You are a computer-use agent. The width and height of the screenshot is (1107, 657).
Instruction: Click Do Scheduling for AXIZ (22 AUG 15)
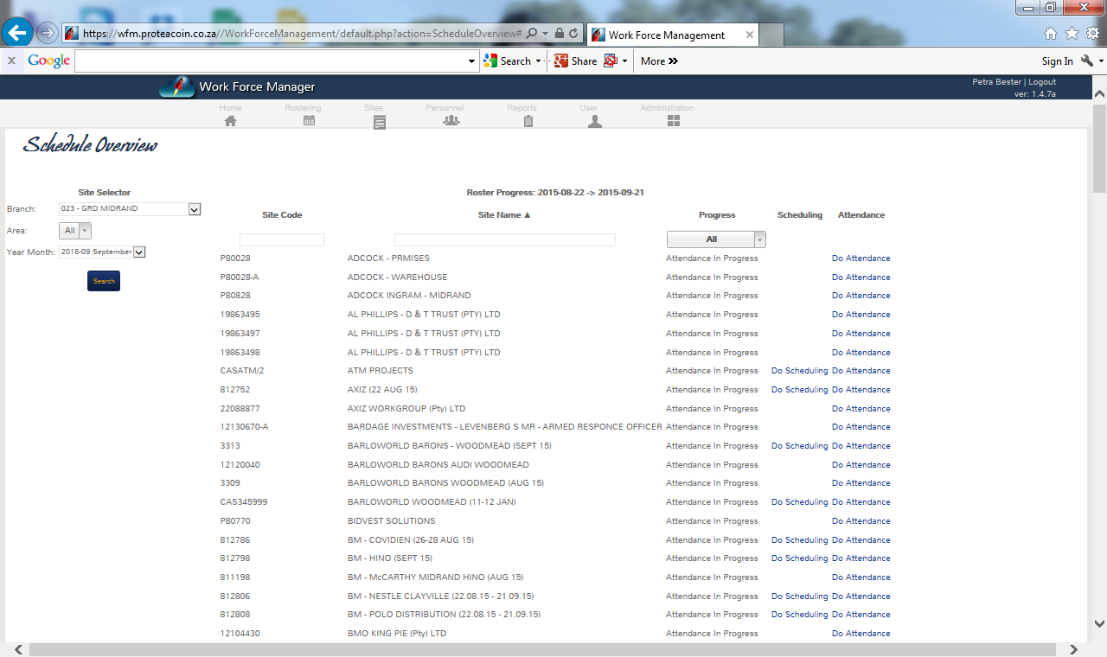point(800,390)
